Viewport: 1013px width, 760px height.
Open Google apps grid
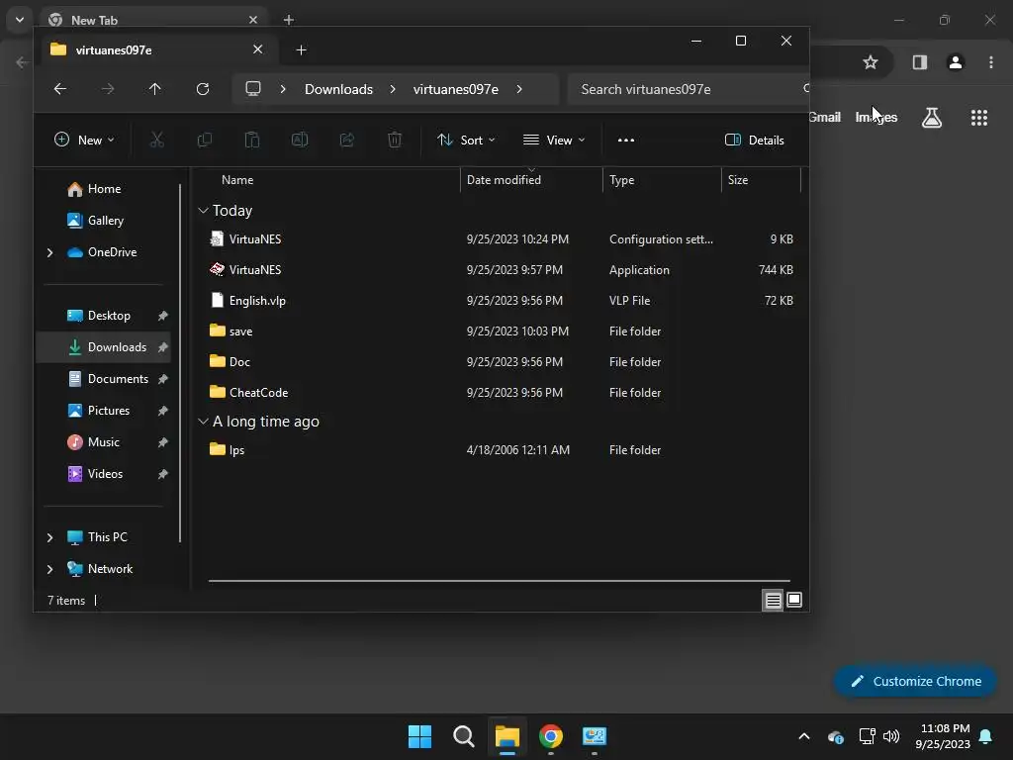click(x=979, y=118)
